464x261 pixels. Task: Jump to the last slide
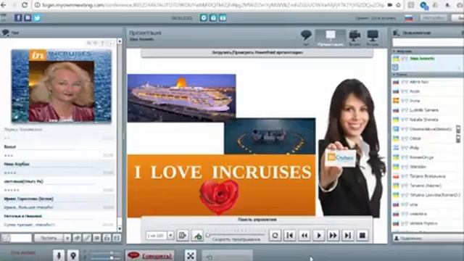pos(348,236)
